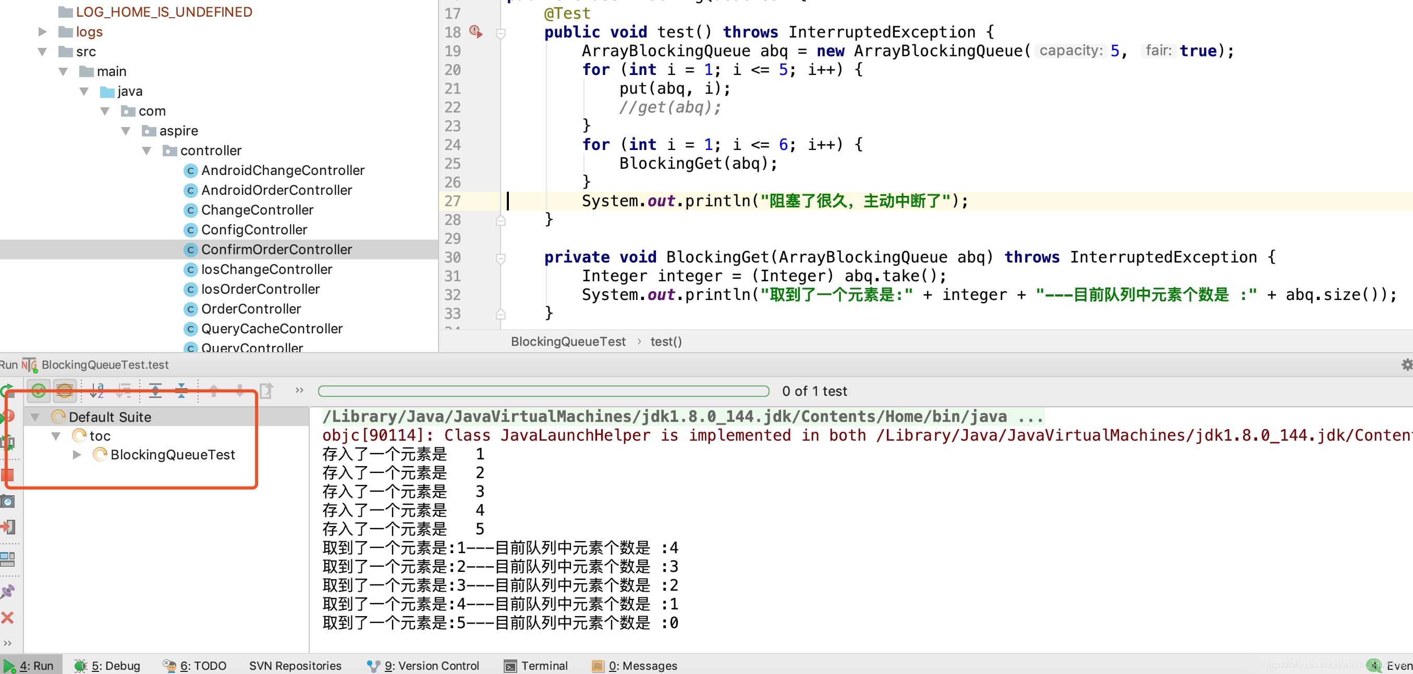Collapse the controller package
Image resolution: width=1413 pixels, height=674 pixels.
tap(147, 151)
